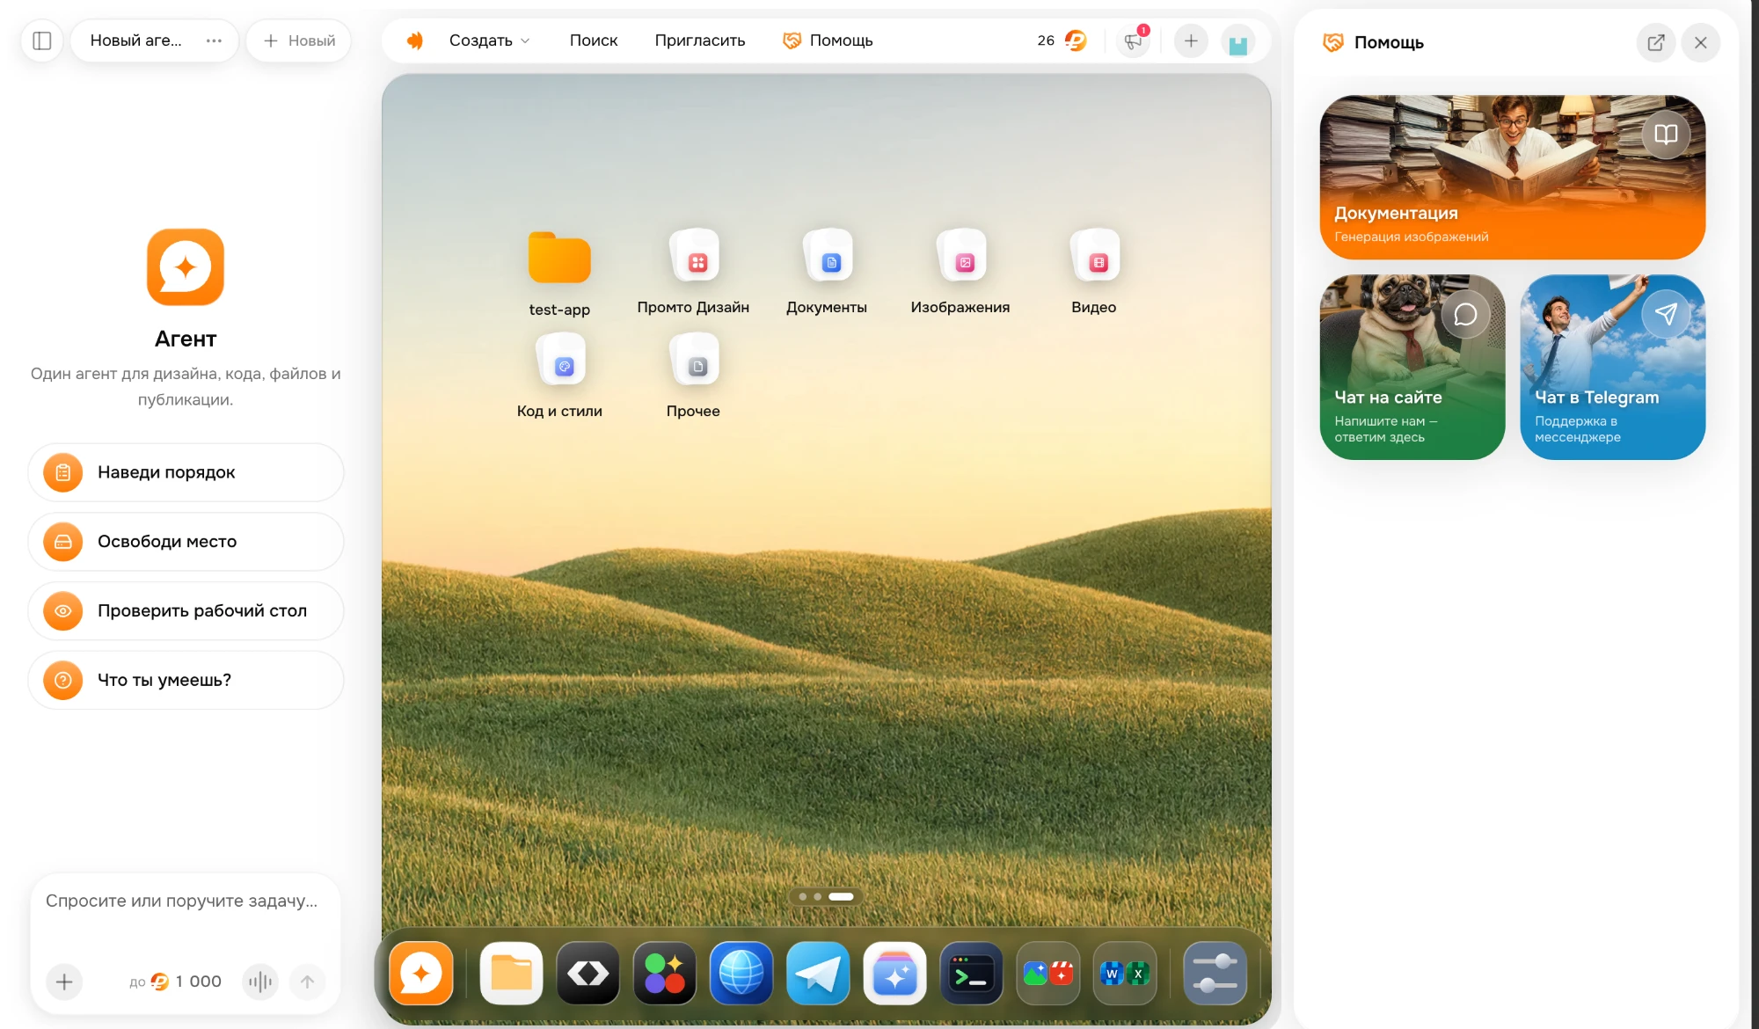Open the Word and Excel apps group in dock
1759x1029 pixels.
(x=1125, y=974)
